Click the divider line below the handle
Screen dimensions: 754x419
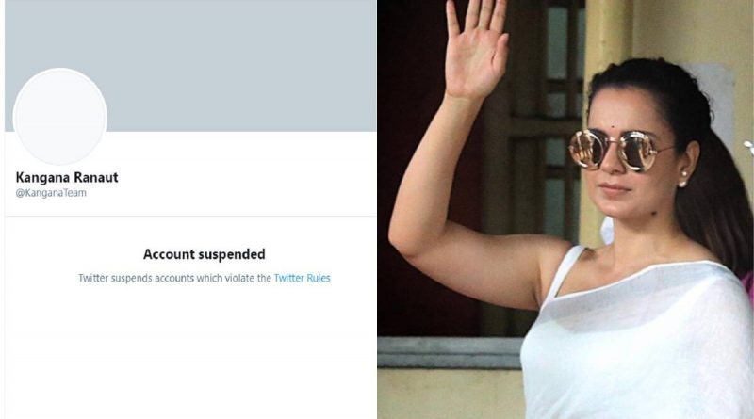[x=190, y=217]
